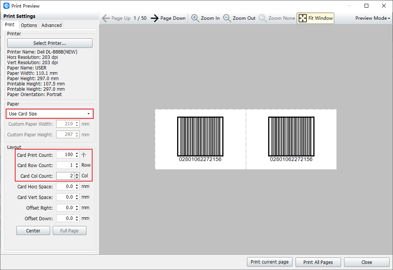Decrease the Card Print Count value
This screenshot has width=393, height=270.
[77, 156]
